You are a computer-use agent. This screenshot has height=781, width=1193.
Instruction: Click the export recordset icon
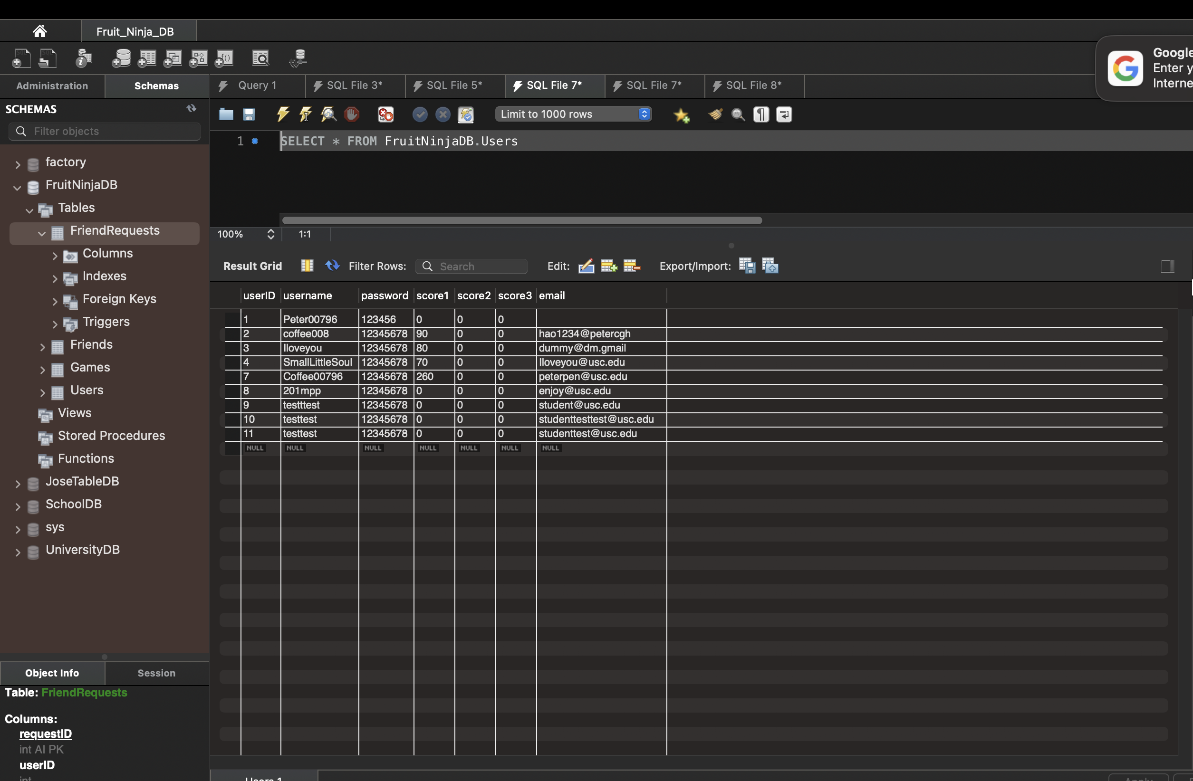pyautogui.click(x=747, y=266)
